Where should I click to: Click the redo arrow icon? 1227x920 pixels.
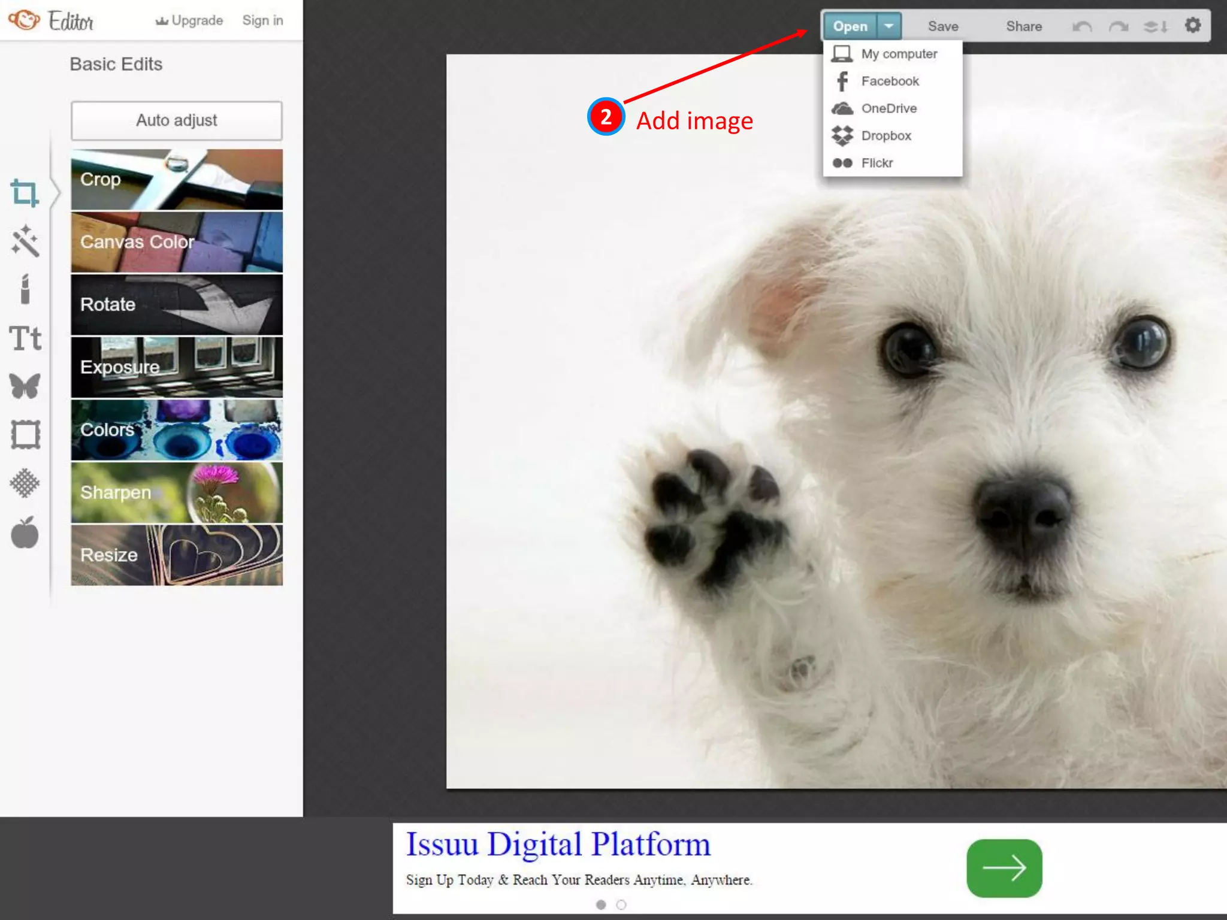pyautogui.click(x=1118, y=26)
